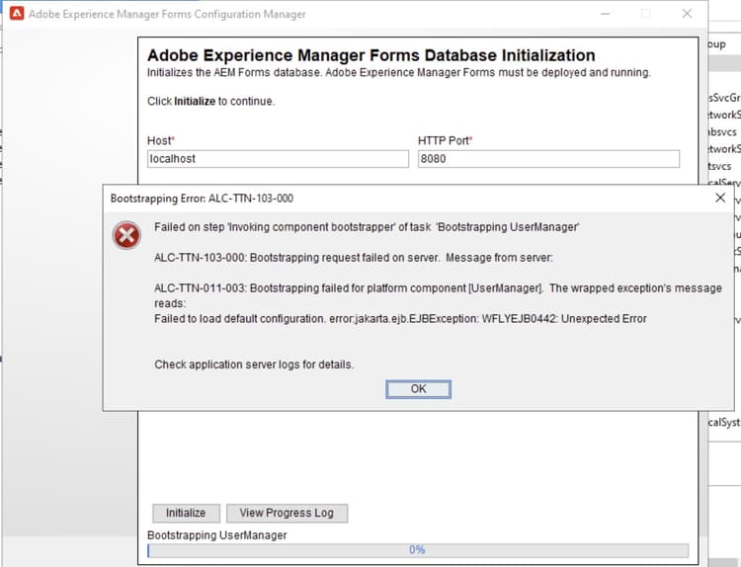Screen dimensions: 741x567
Task: Click the HTTP Port field showing 8080
Action: 548,159
